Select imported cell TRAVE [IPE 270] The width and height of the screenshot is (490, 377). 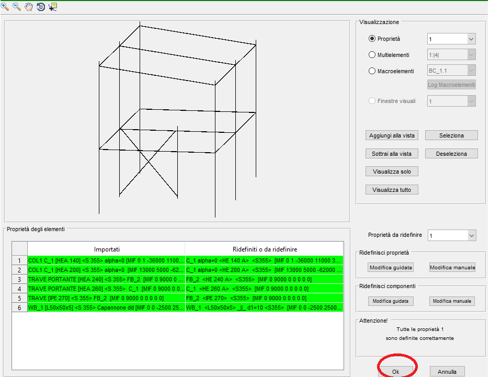coord(106,298)
